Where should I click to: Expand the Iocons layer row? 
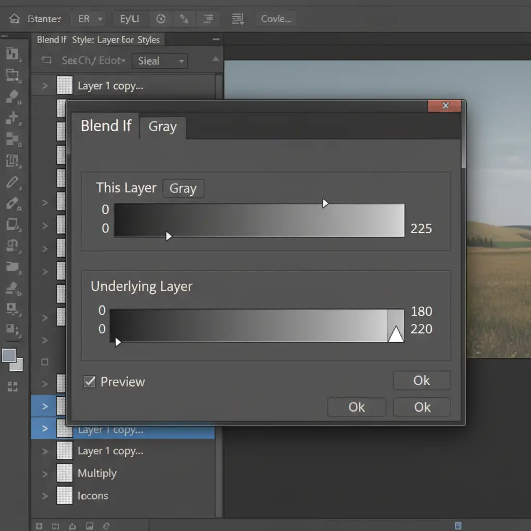coord(45,496)
